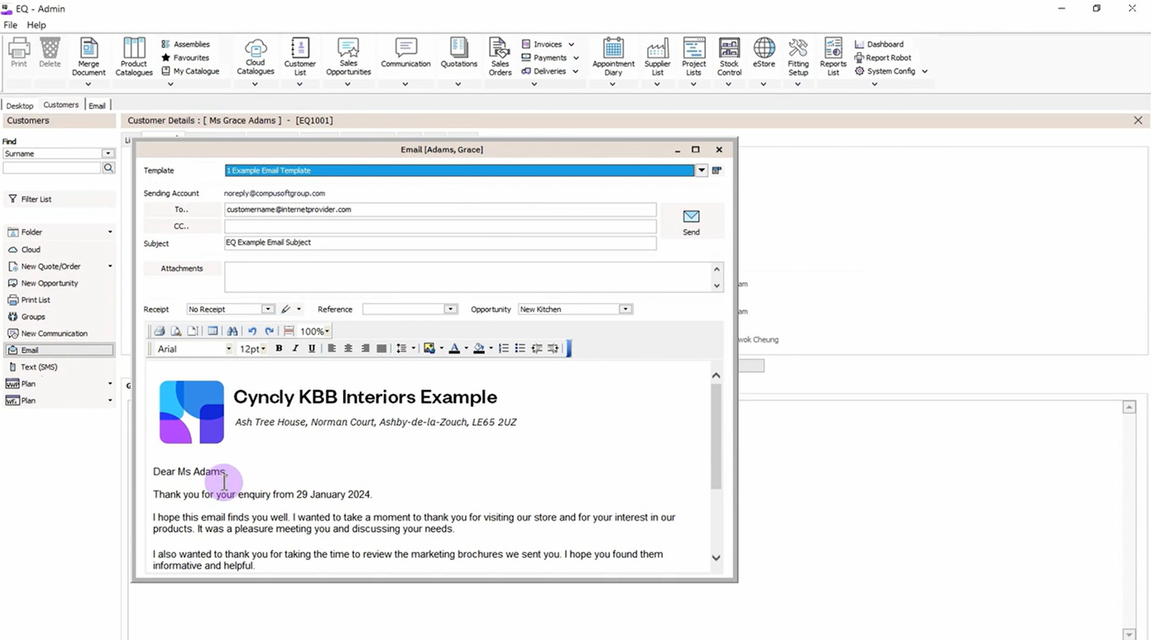This screenshot has height=640, width=1151.
Task: Align text right
Action: 365,349
